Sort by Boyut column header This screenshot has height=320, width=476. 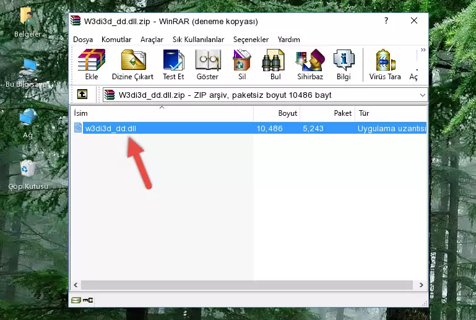pyautogui.click(x=277, y=113)
